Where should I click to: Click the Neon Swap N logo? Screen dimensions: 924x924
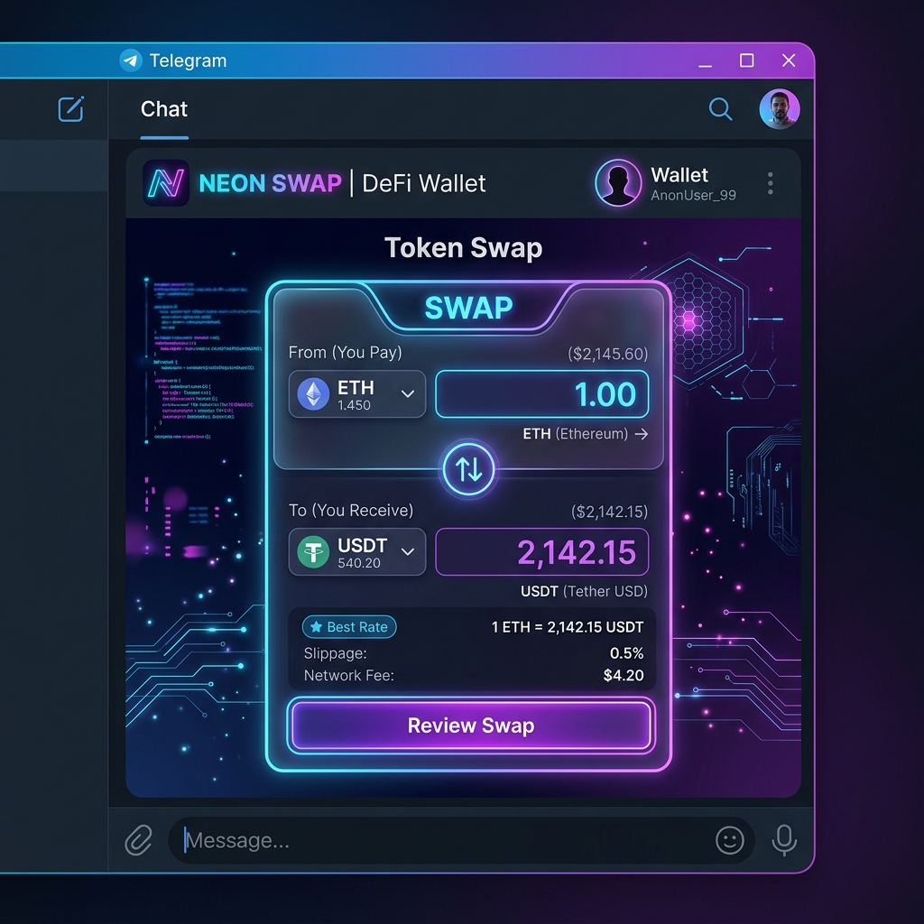click(x=166, y=182)
